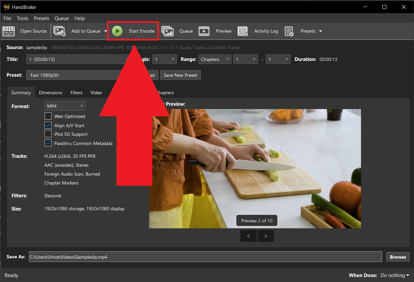Enable the Web Optimized checkbox
This screenshot has height=282, width=414.
coord(48,116)
